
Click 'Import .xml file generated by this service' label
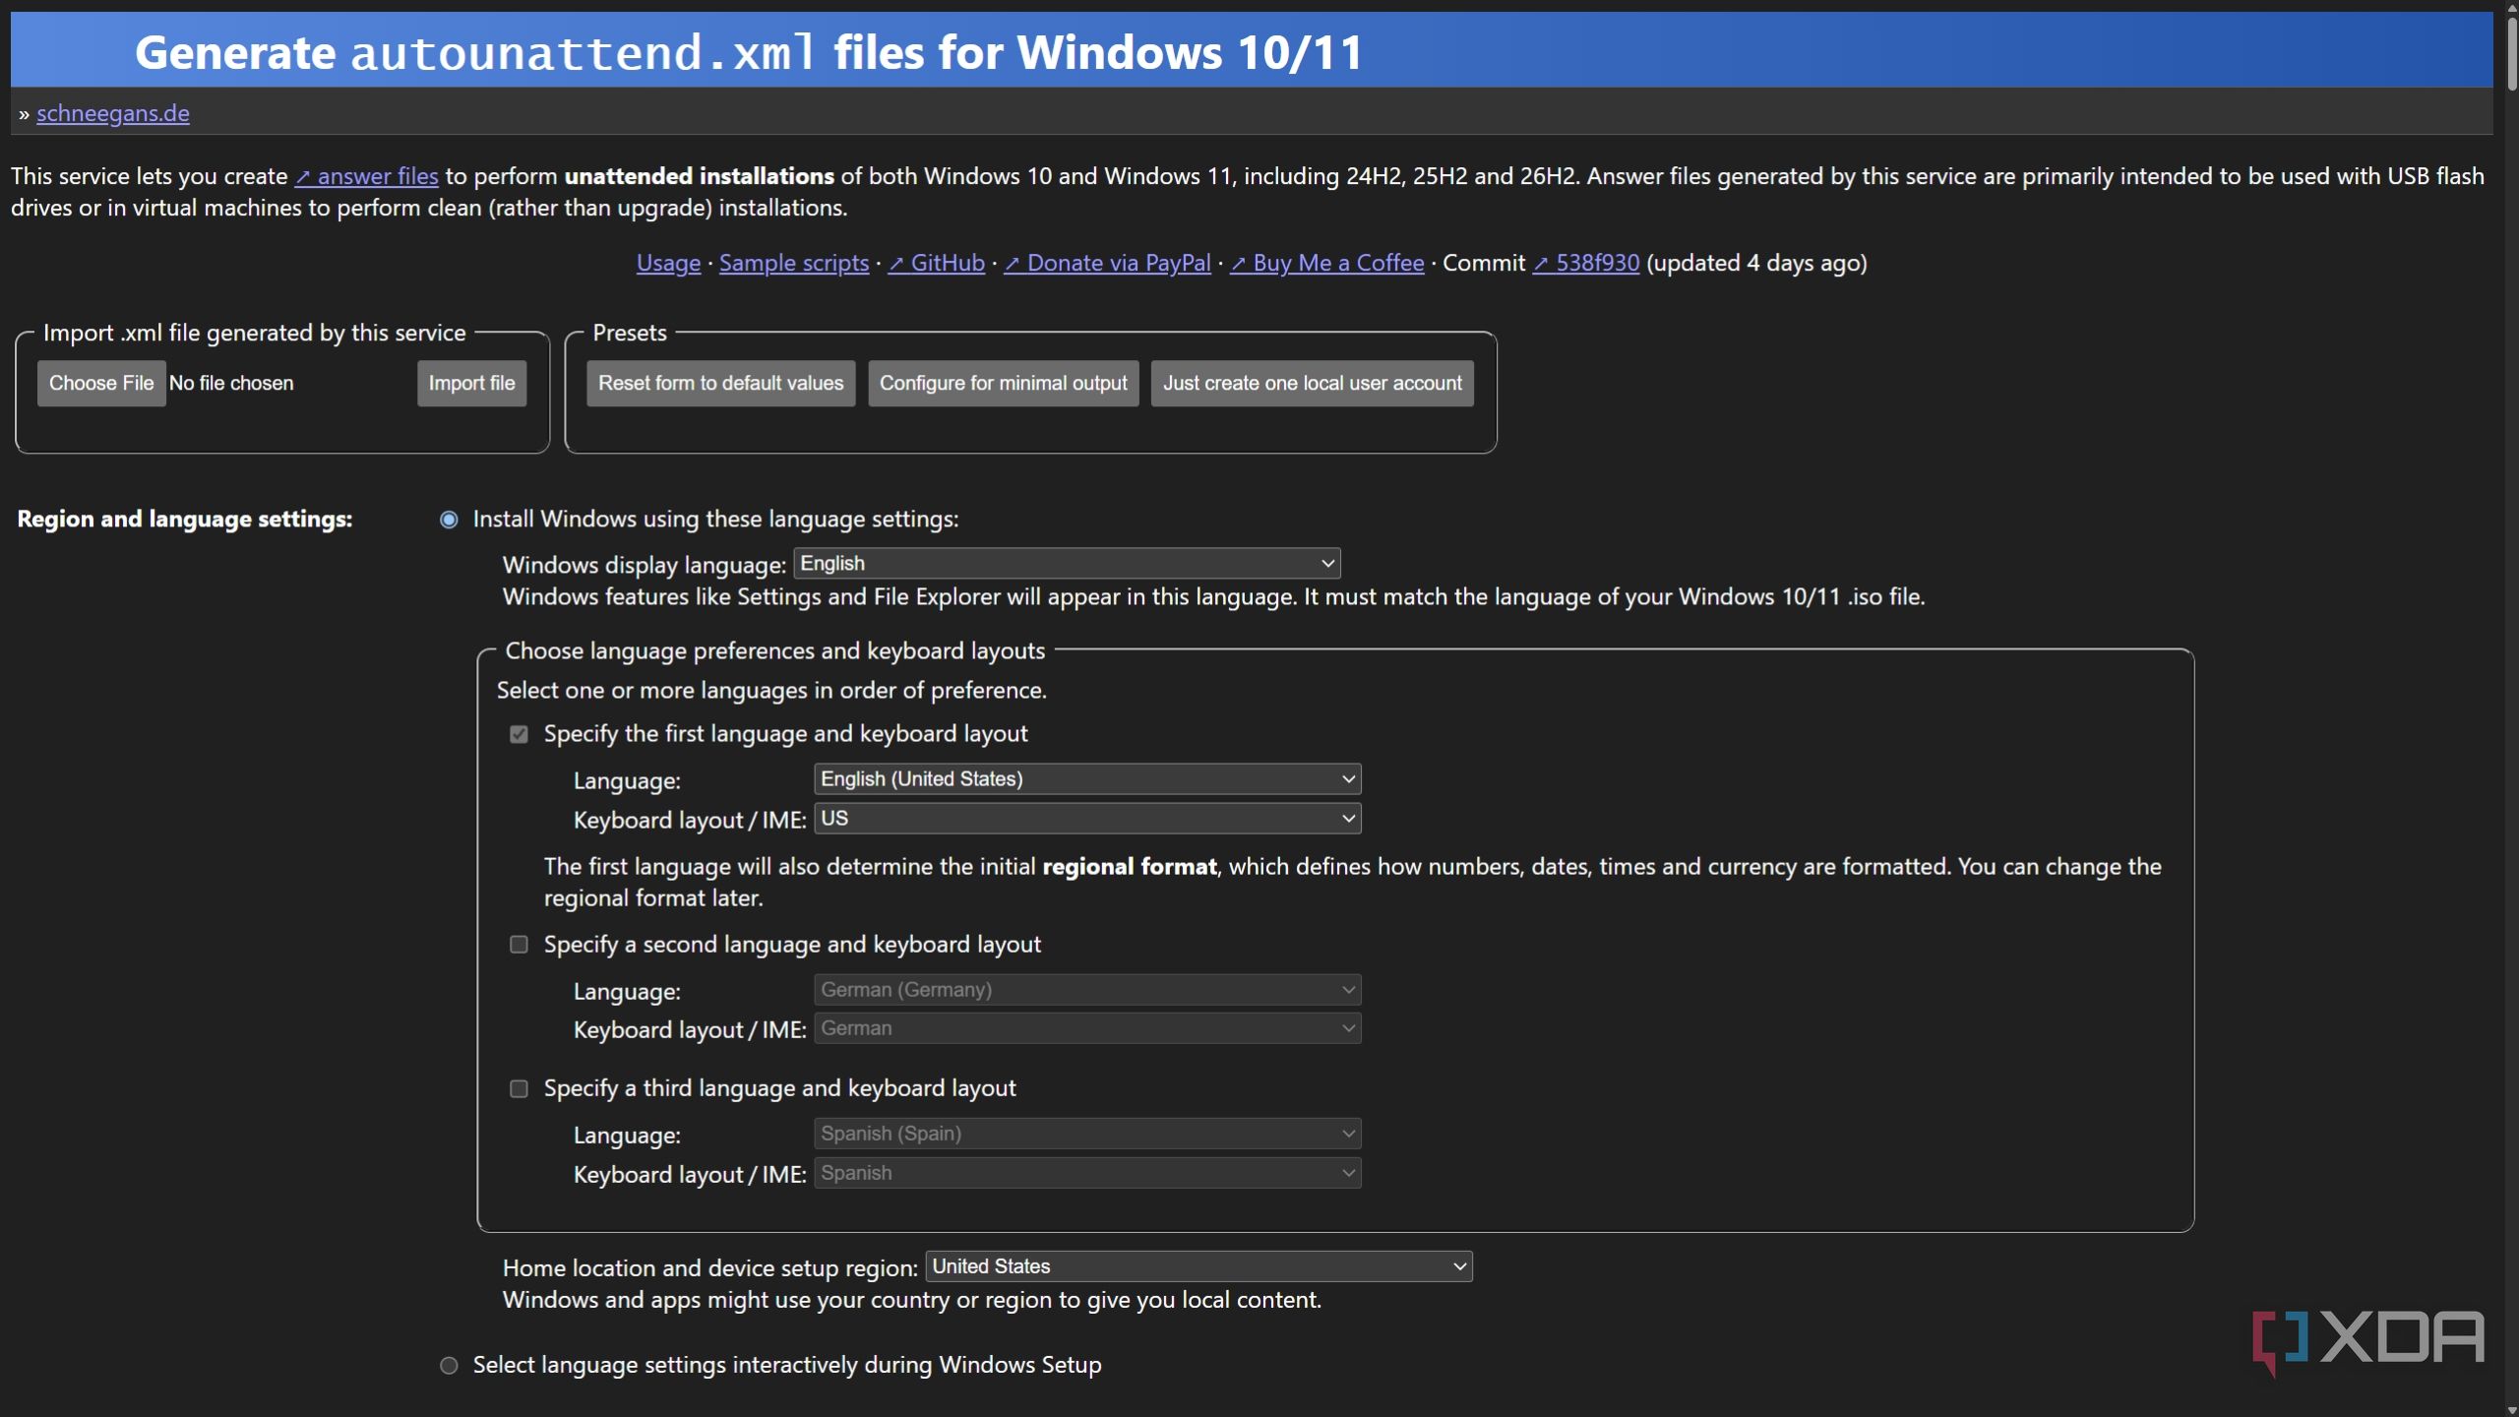click(x=255, y=333)
